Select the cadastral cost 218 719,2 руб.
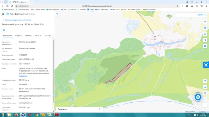 point(24,108)
